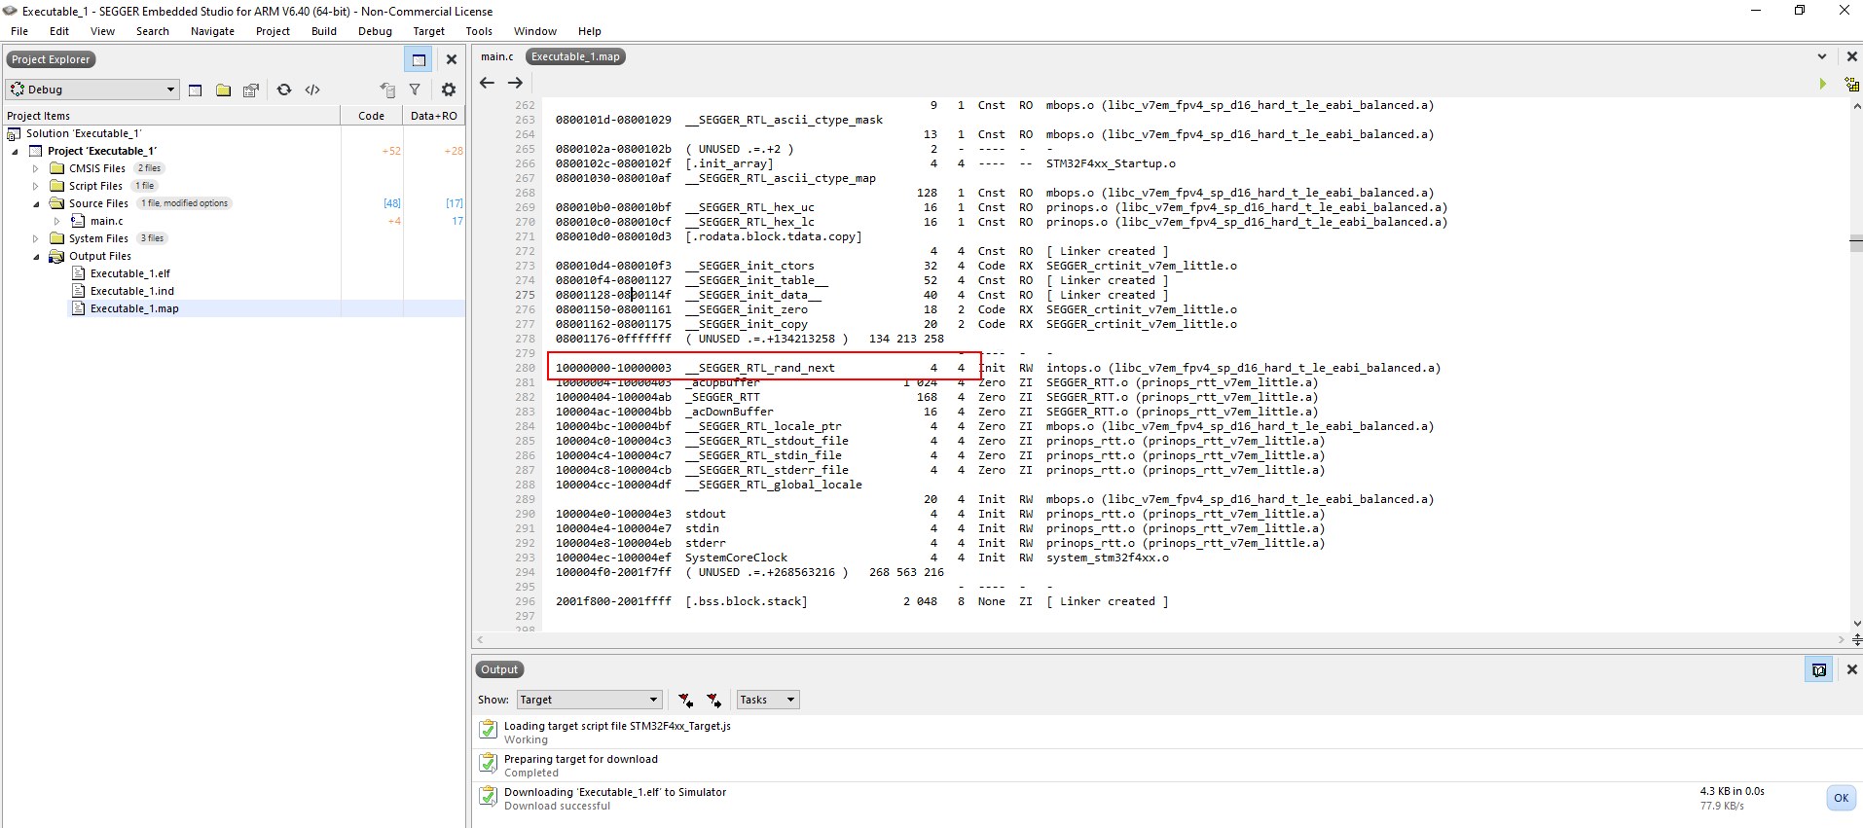
Task: Click the main.c file icon in tree
Action: 78,221
